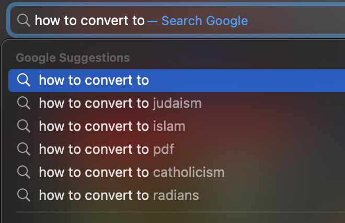Image resolution: width=345 pixels, height=223 pixels.
Task: Select highlighted "how to convert to" suggestion
Action: pos(177,81)
